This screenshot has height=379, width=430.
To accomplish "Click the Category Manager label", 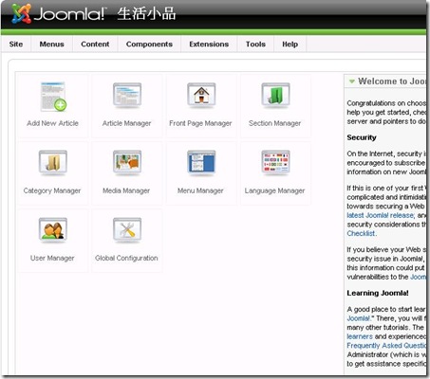I will pos(52,190).
